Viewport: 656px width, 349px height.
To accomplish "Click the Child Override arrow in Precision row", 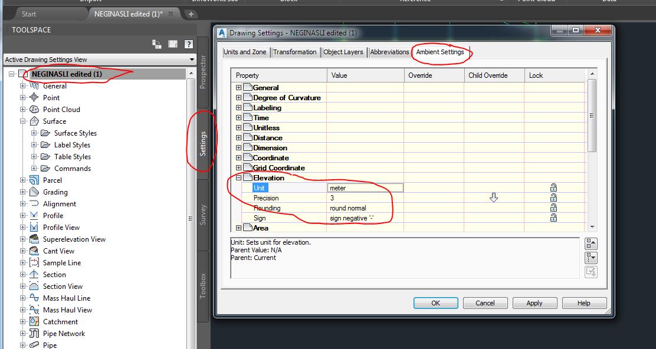I will (494, 197).
